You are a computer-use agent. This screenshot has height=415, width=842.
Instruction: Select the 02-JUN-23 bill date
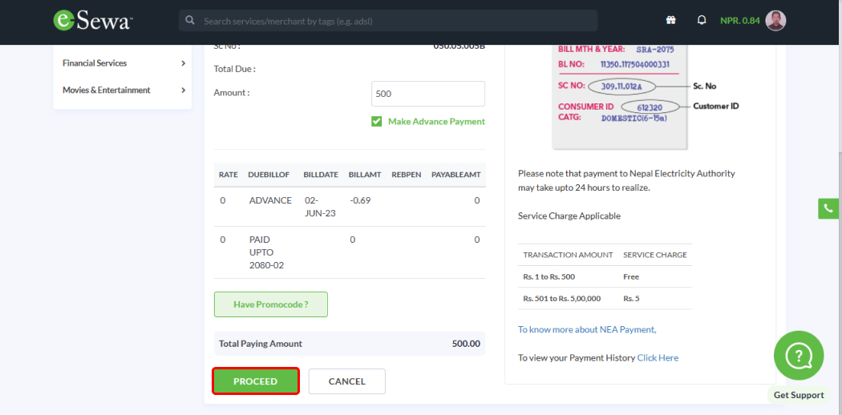tap(321, 207)
